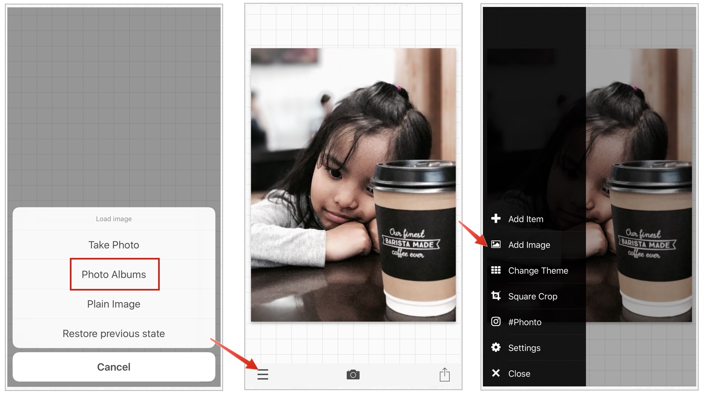Viewport: 706px width, 395px height.
Task: Click the Load image sheet title
Action: click(114, 219)
